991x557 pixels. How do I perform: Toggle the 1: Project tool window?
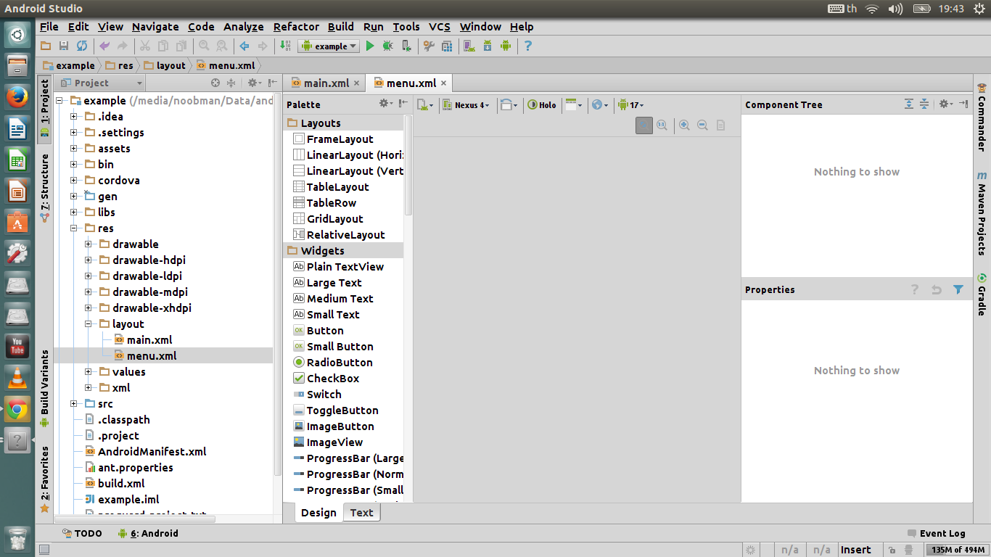45,110
